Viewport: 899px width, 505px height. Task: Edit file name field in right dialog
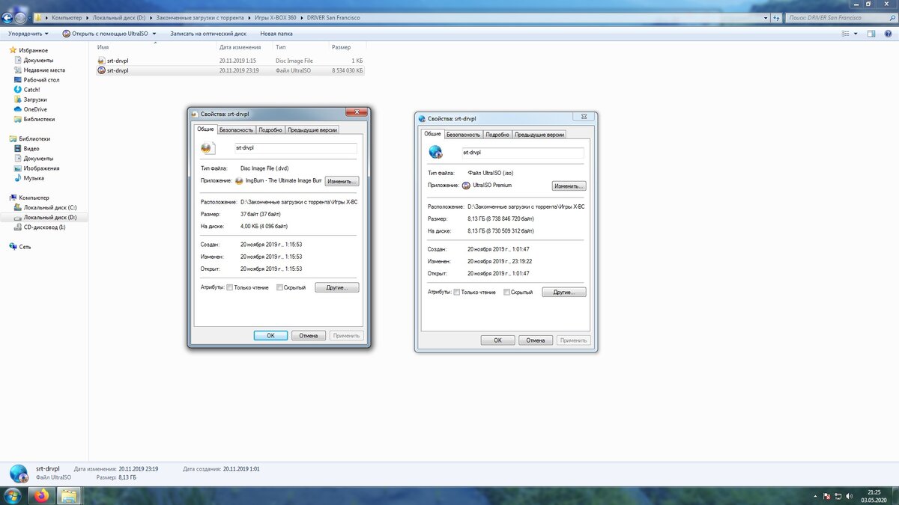click(x=522, y=153)
